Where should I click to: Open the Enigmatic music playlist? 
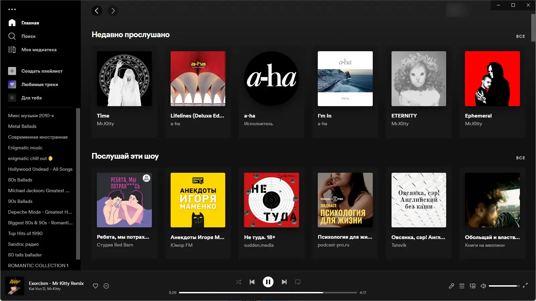pyautogui.click(x=25, y=148)
